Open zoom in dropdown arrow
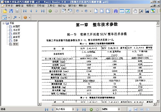161x112 pixels. click(91, 11)
